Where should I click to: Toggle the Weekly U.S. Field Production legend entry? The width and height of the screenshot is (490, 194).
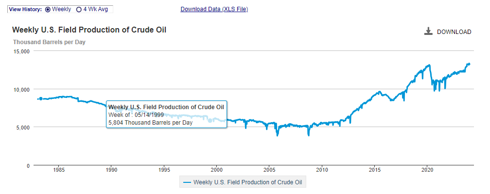(243, 182)
